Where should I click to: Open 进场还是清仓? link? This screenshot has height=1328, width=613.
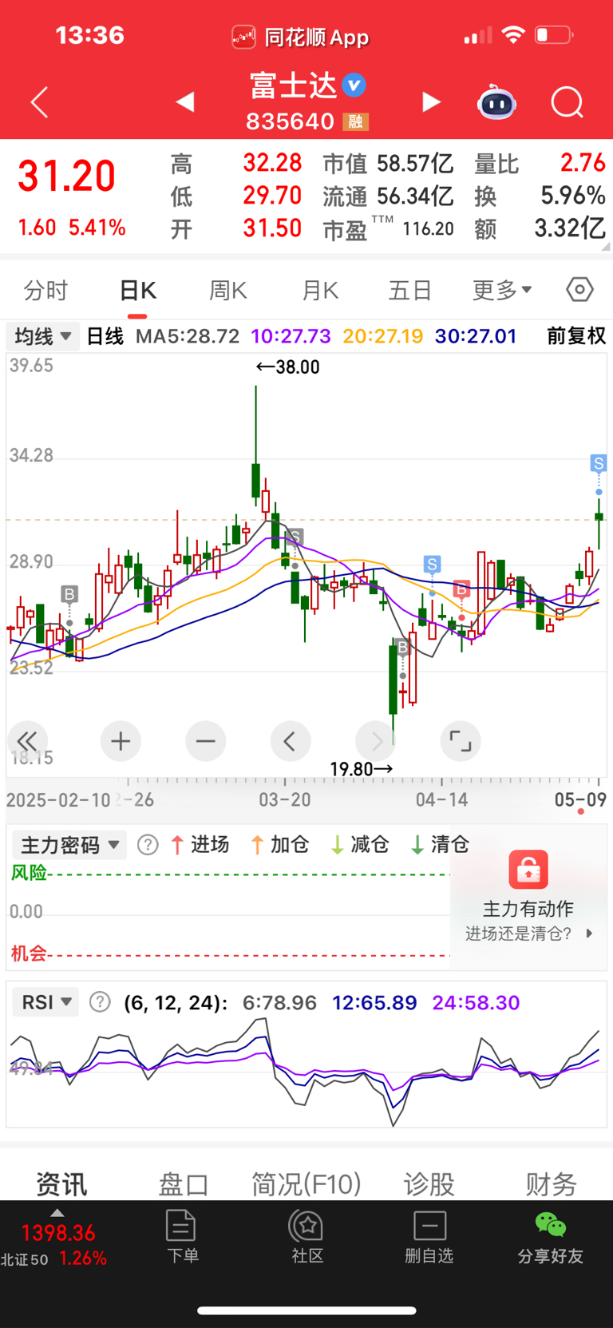coord(529,934)
